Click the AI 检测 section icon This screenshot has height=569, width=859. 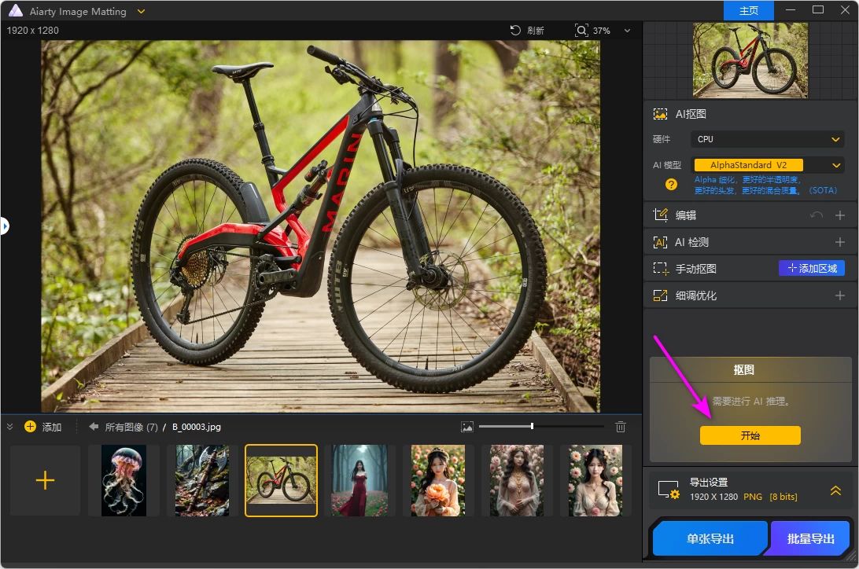click(660, 242)
